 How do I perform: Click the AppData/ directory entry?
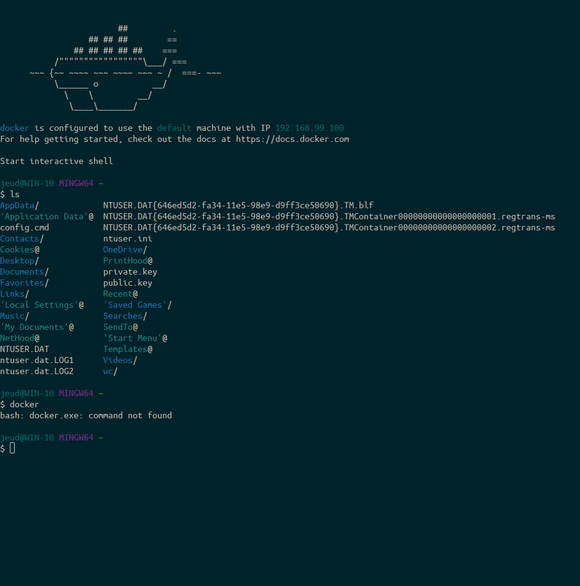(20, 206)
